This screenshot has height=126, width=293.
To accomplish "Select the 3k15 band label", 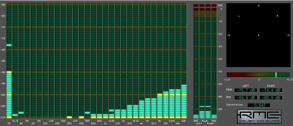I will 135,121.
